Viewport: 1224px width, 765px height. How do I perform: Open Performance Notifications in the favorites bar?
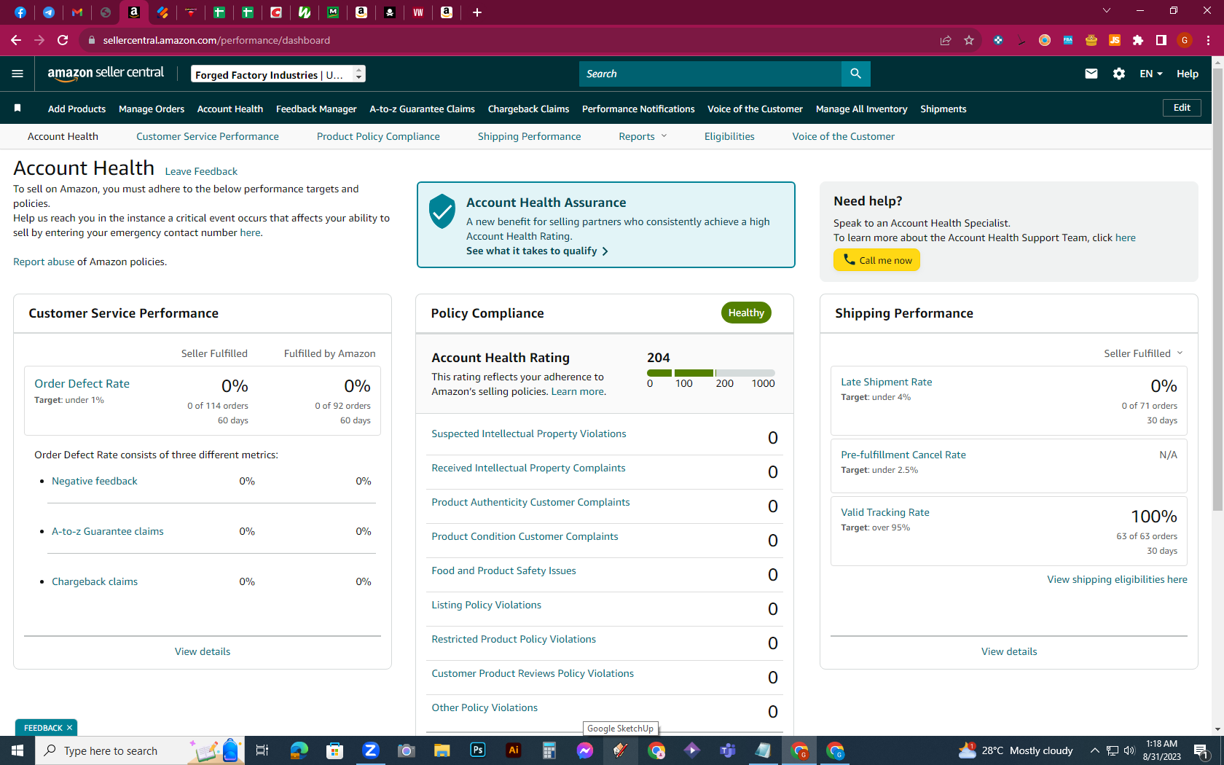pos(638,109)
